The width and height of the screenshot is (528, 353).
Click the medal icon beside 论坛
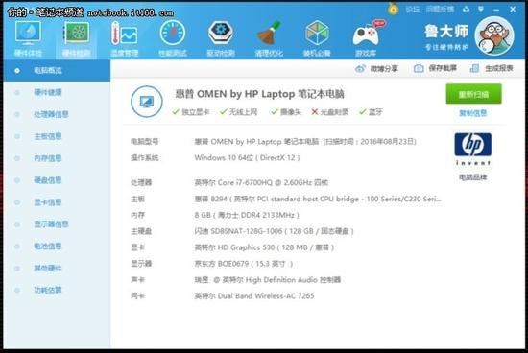point(393,9)
